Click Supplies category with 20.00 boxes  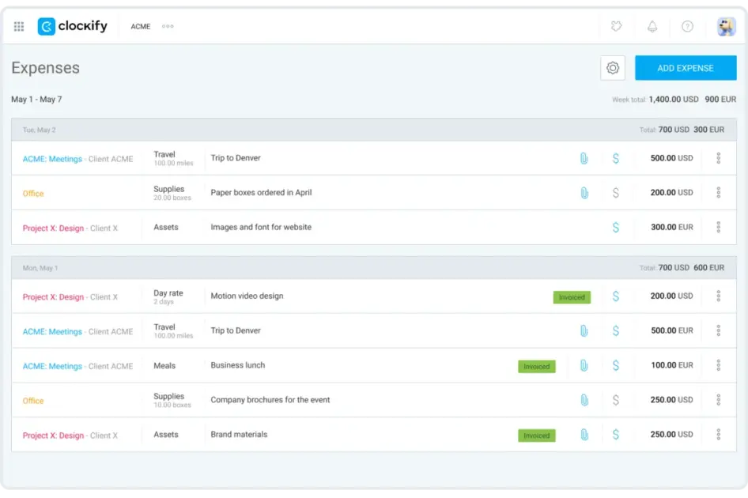[172, 193]
